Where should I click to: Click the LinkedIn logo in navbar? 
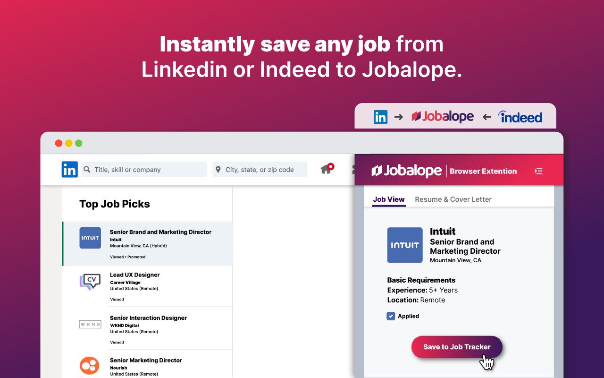[x=69, y=170]
